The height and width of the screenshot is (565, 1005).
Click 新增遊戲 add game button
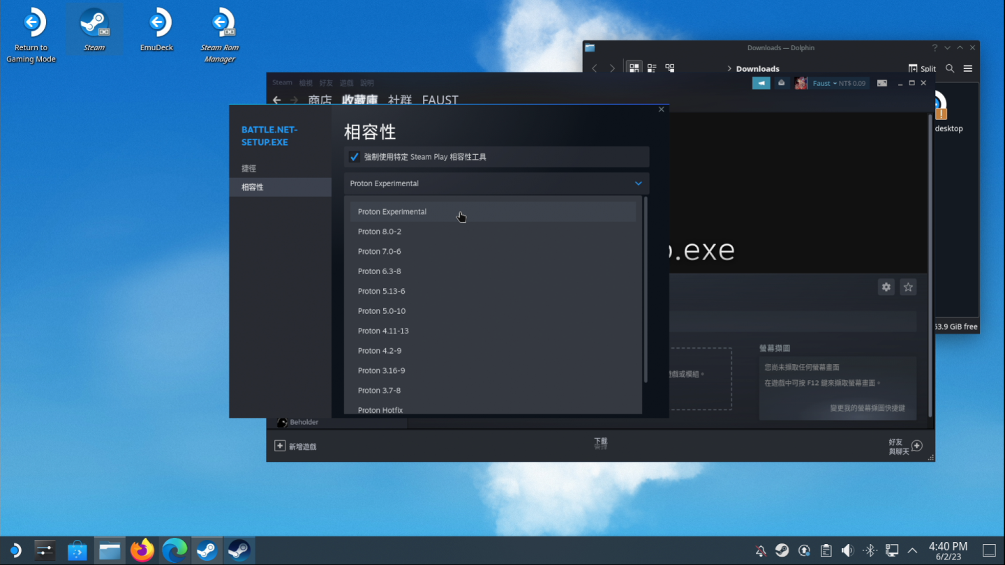coord(296,446)
